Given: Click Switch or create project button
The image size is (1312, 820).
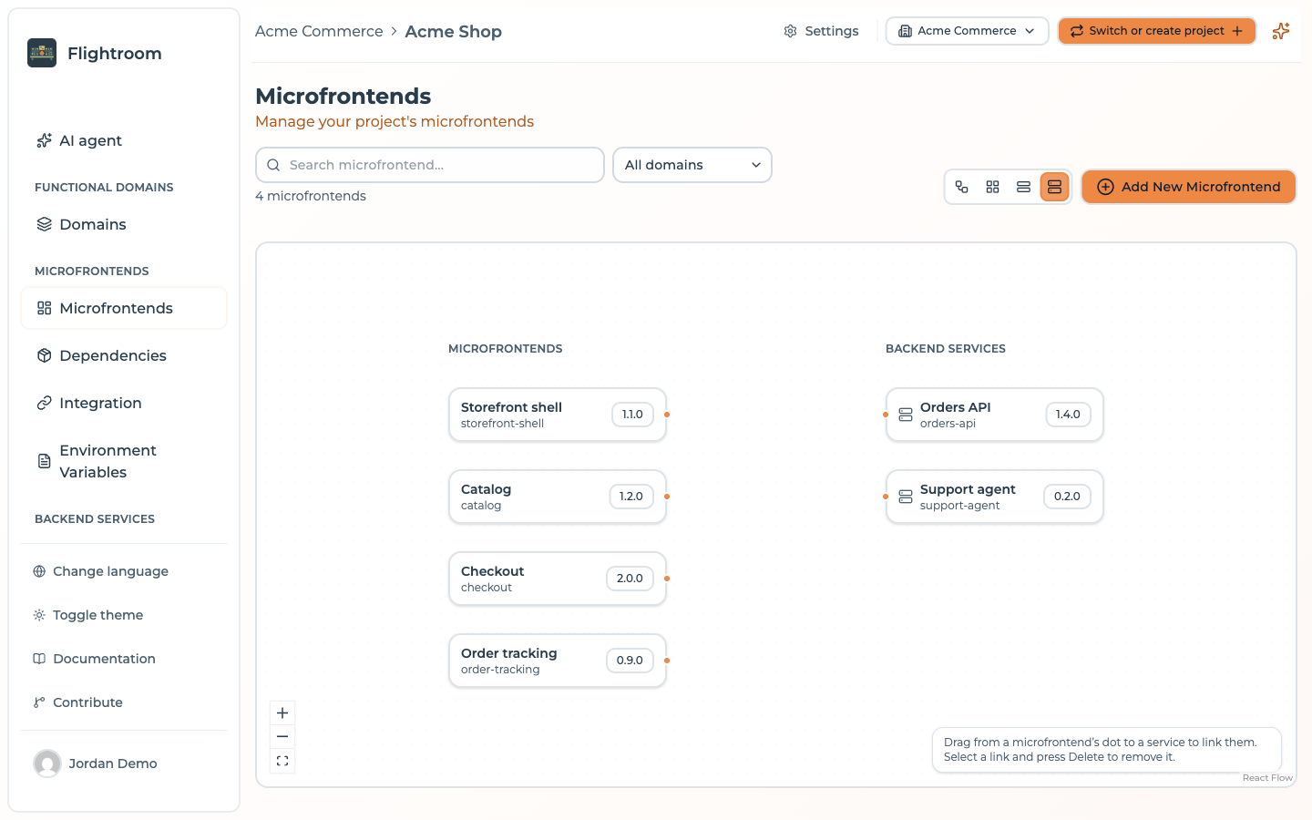Looking at the screenshot, I should 1157,31.
